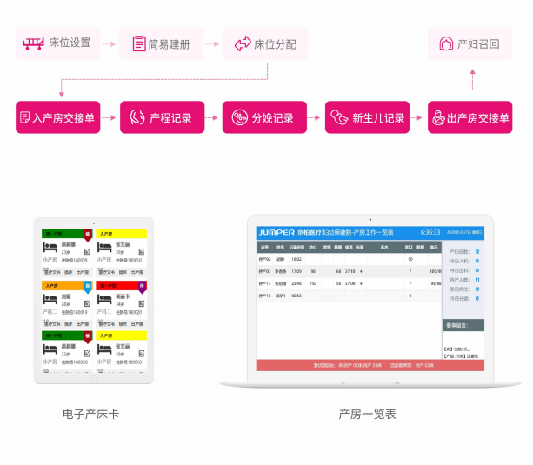Click the JUMPER logo on laptop screen
533x465 pixels.
click(276, 233)
